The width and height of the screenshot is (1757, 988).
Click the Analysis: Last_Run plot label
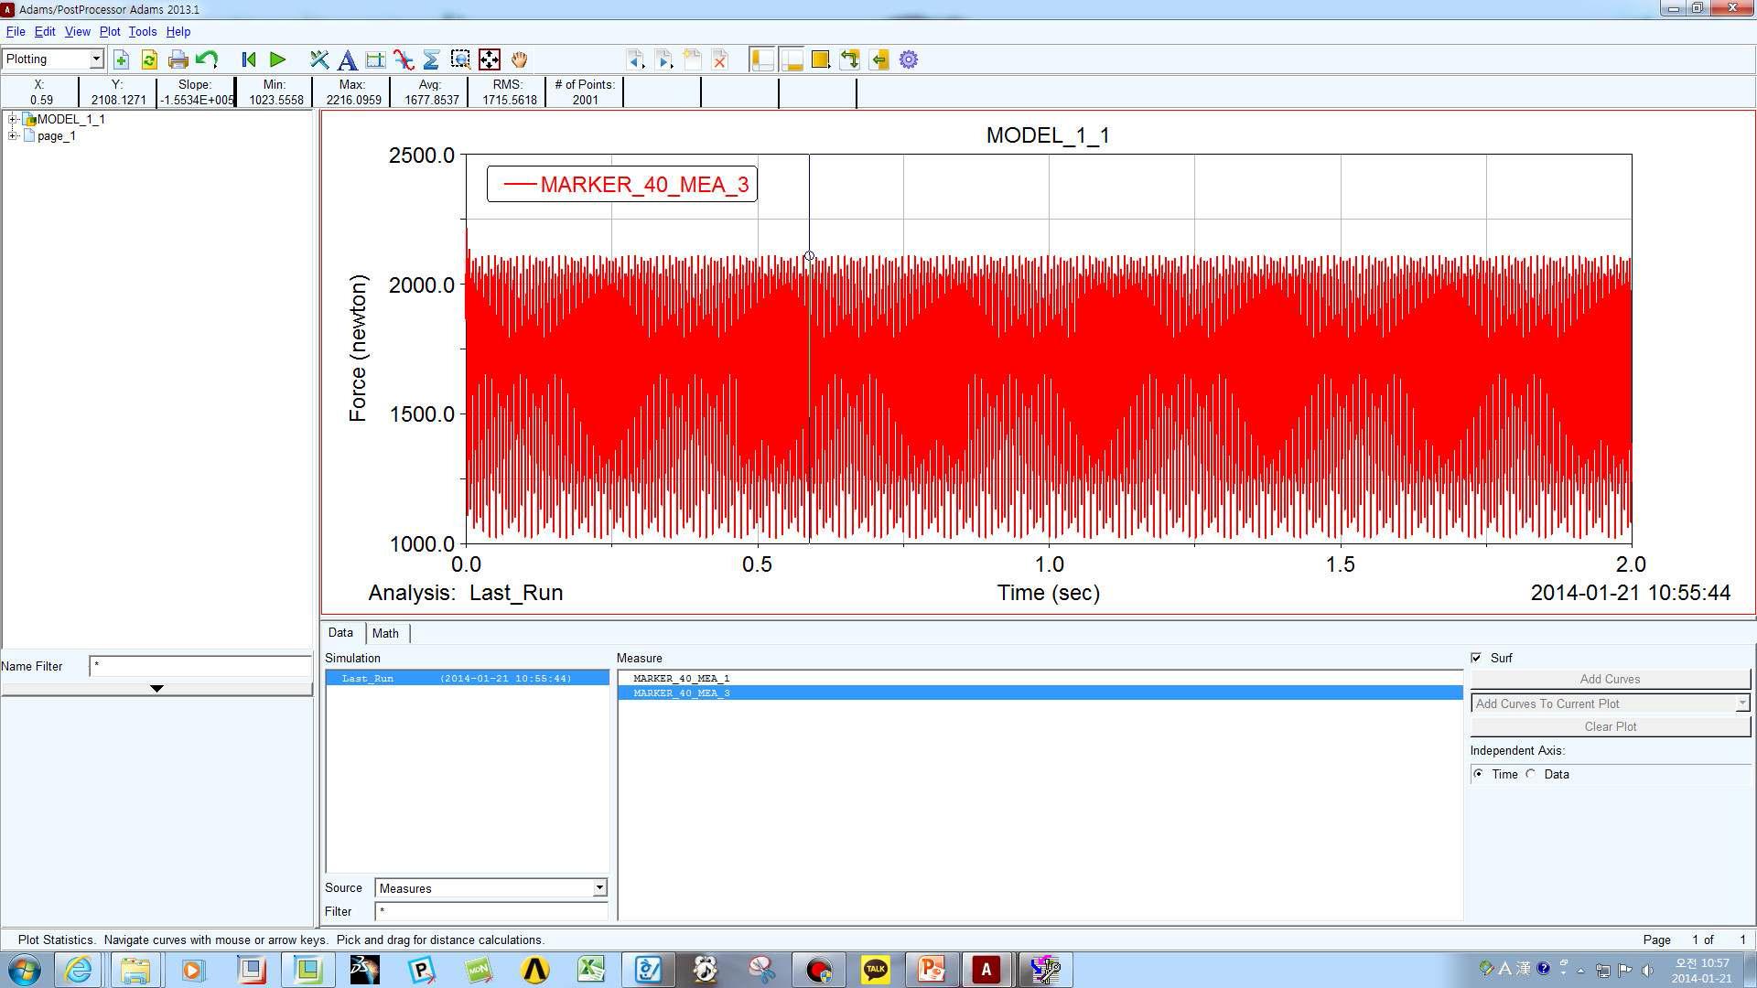(466, 593)
